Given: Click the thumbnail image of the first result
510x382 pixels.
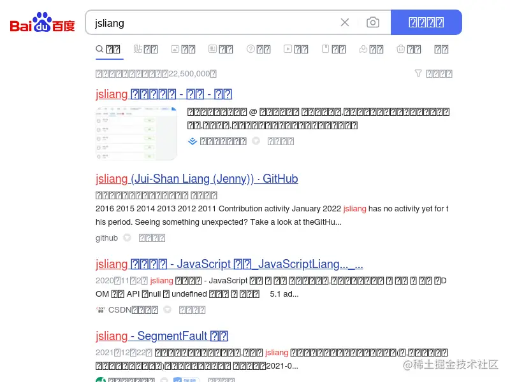Looking at the screenshot, I should click(136, 132).
